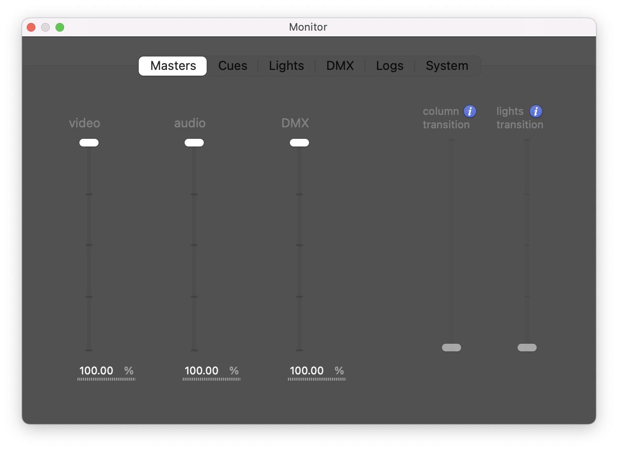Image resolution: width=618 pixels, height=450 pixels.
Task: Click the video master slider handle
Action: click(x=89, y=143)
